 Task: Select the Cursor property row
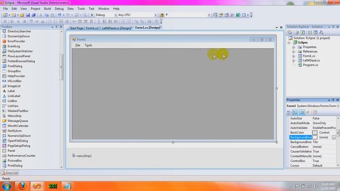pos(312,166)
